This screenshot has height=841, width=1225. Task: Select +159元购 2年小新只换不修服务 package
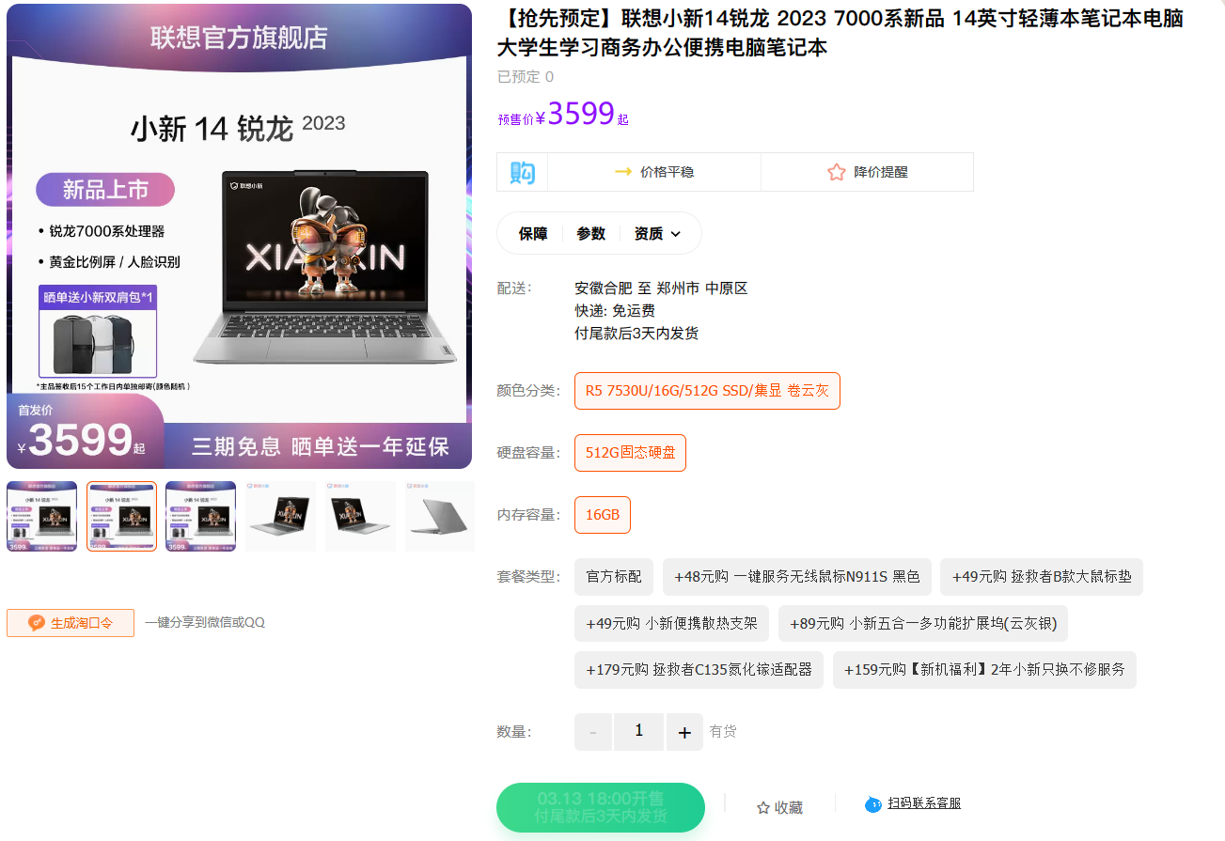coord(984,670)
